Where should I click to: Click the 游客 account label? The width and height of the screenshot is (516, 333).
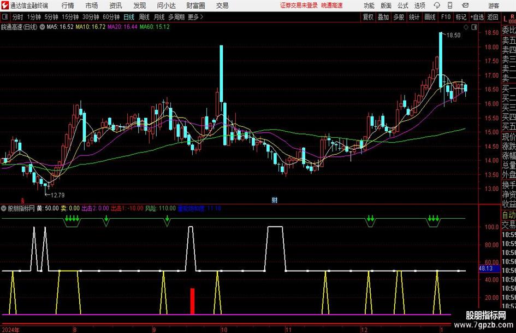[x=493, y=5]
